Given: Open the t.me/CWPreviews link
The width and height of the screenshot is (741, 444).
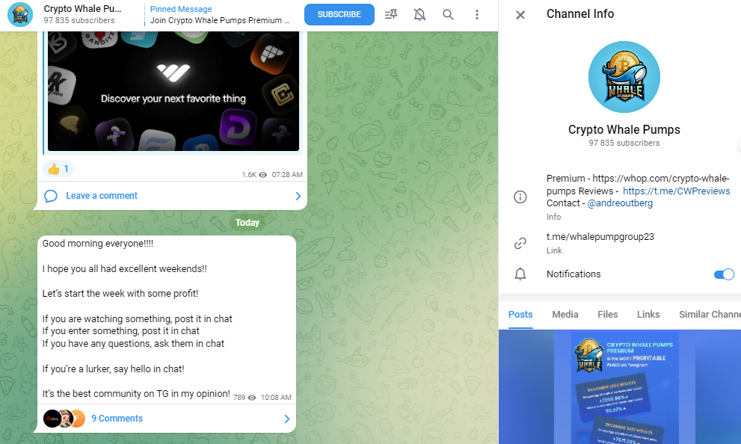Looking at the screenshot, I should click(x=676, y=191).
